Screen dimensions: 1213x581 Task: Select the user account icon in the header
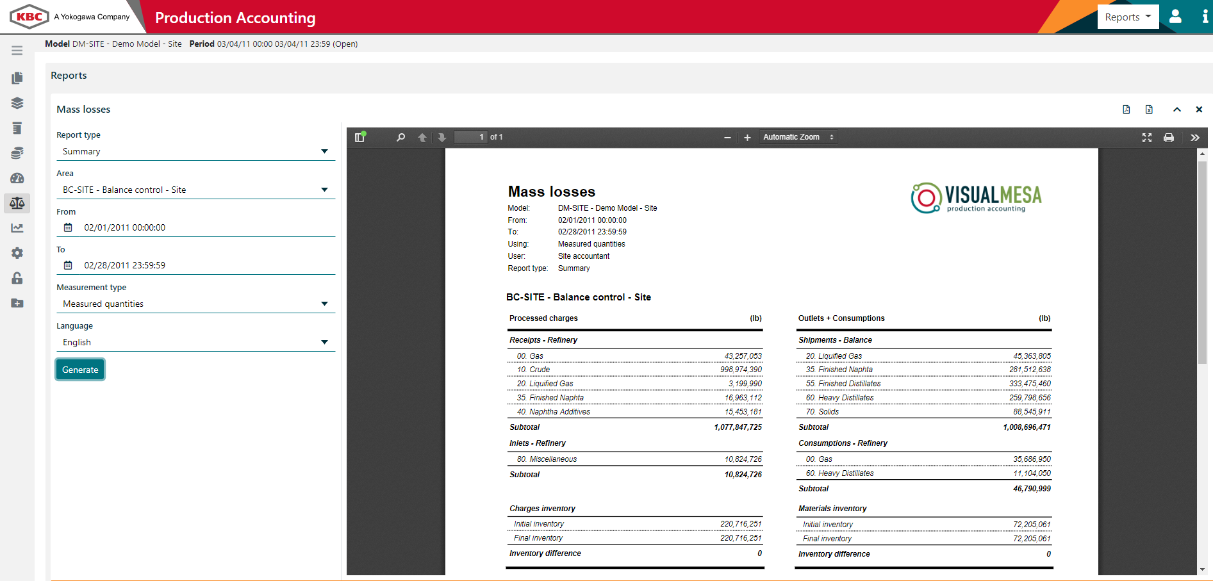[1175, 17]
